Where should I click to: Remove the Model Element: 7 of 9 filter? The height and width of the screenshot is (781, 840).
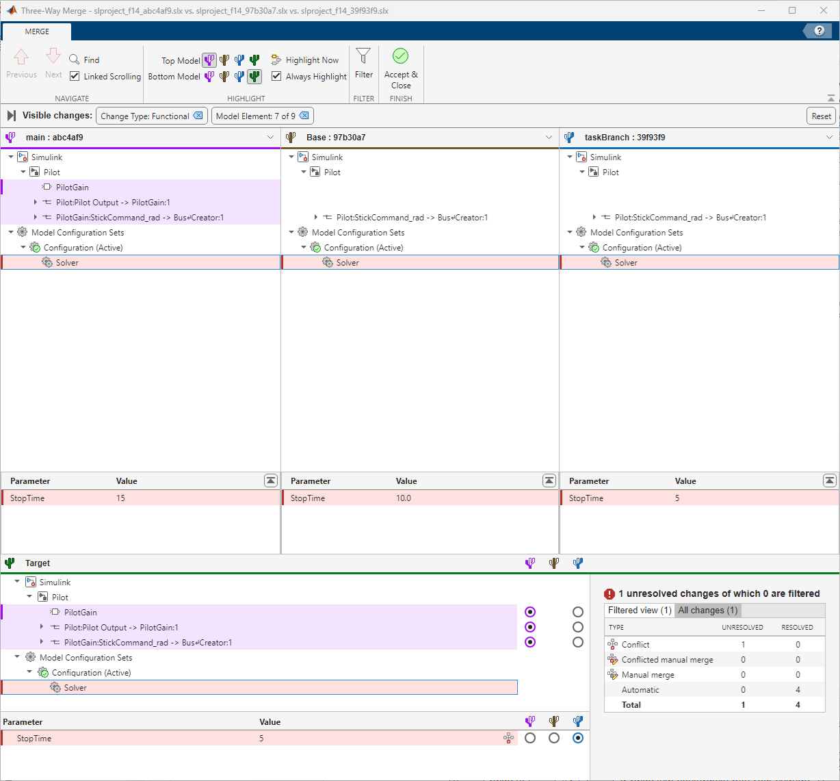pos(304,116)
